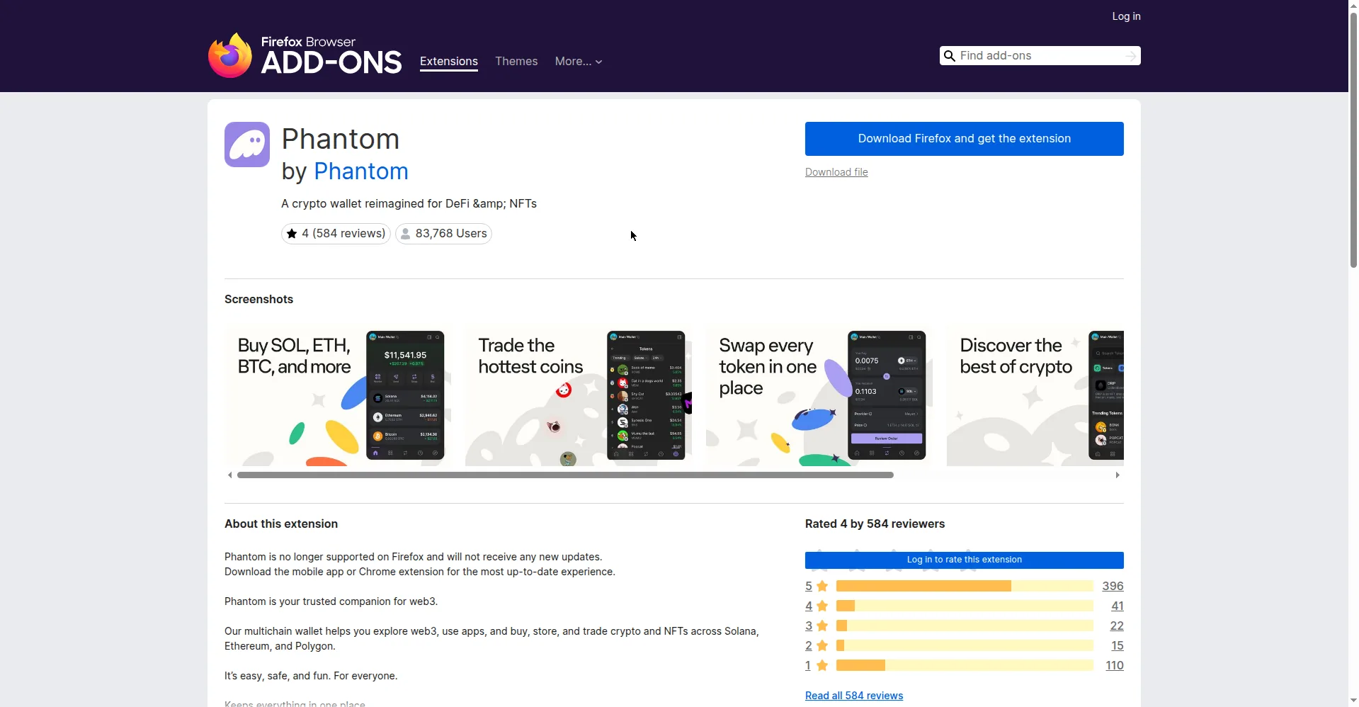Click the Phantom extension ghost icon
This screenshot has height=707, width=1359.
pyautogui.click(x=247, y=145)
